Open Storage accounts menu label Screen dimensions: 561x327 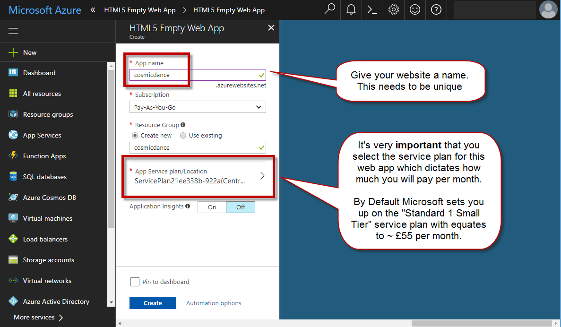coord(48,260)
